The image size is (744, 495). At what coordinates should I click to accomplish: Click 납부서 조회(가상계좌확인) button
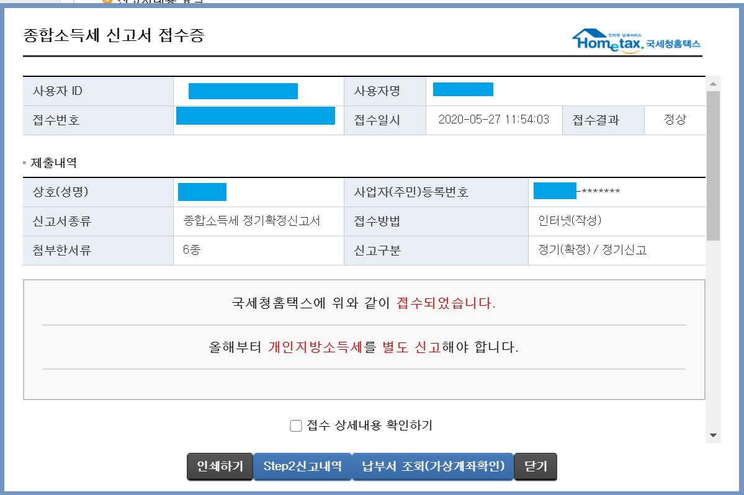(x=433, y=466)
